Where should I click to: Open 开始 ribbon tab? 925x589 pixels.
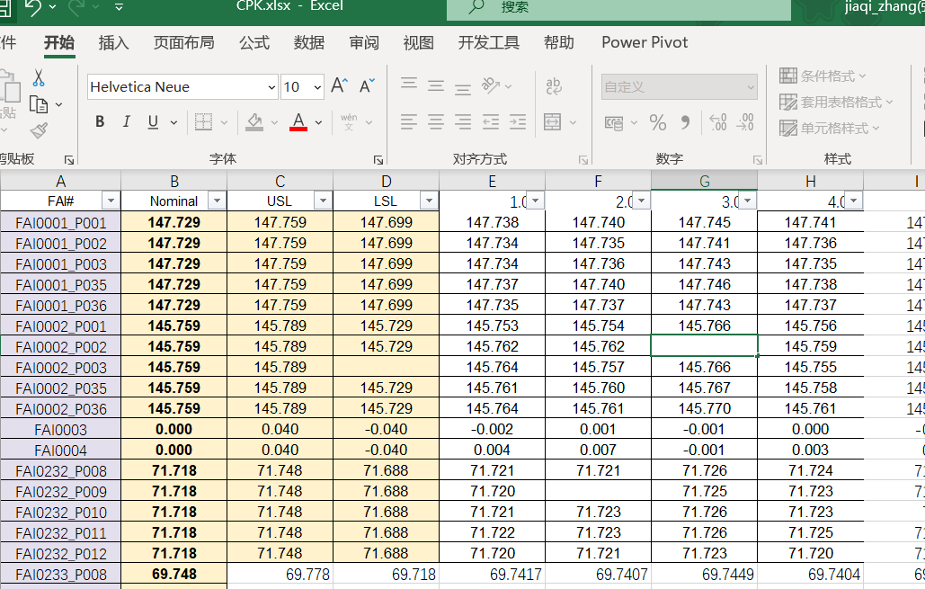(59, 42)
